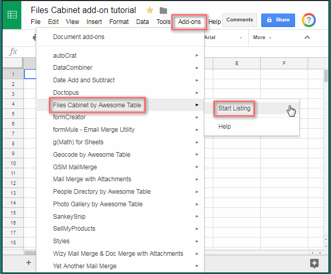Click the Comments button

point(239,20)
